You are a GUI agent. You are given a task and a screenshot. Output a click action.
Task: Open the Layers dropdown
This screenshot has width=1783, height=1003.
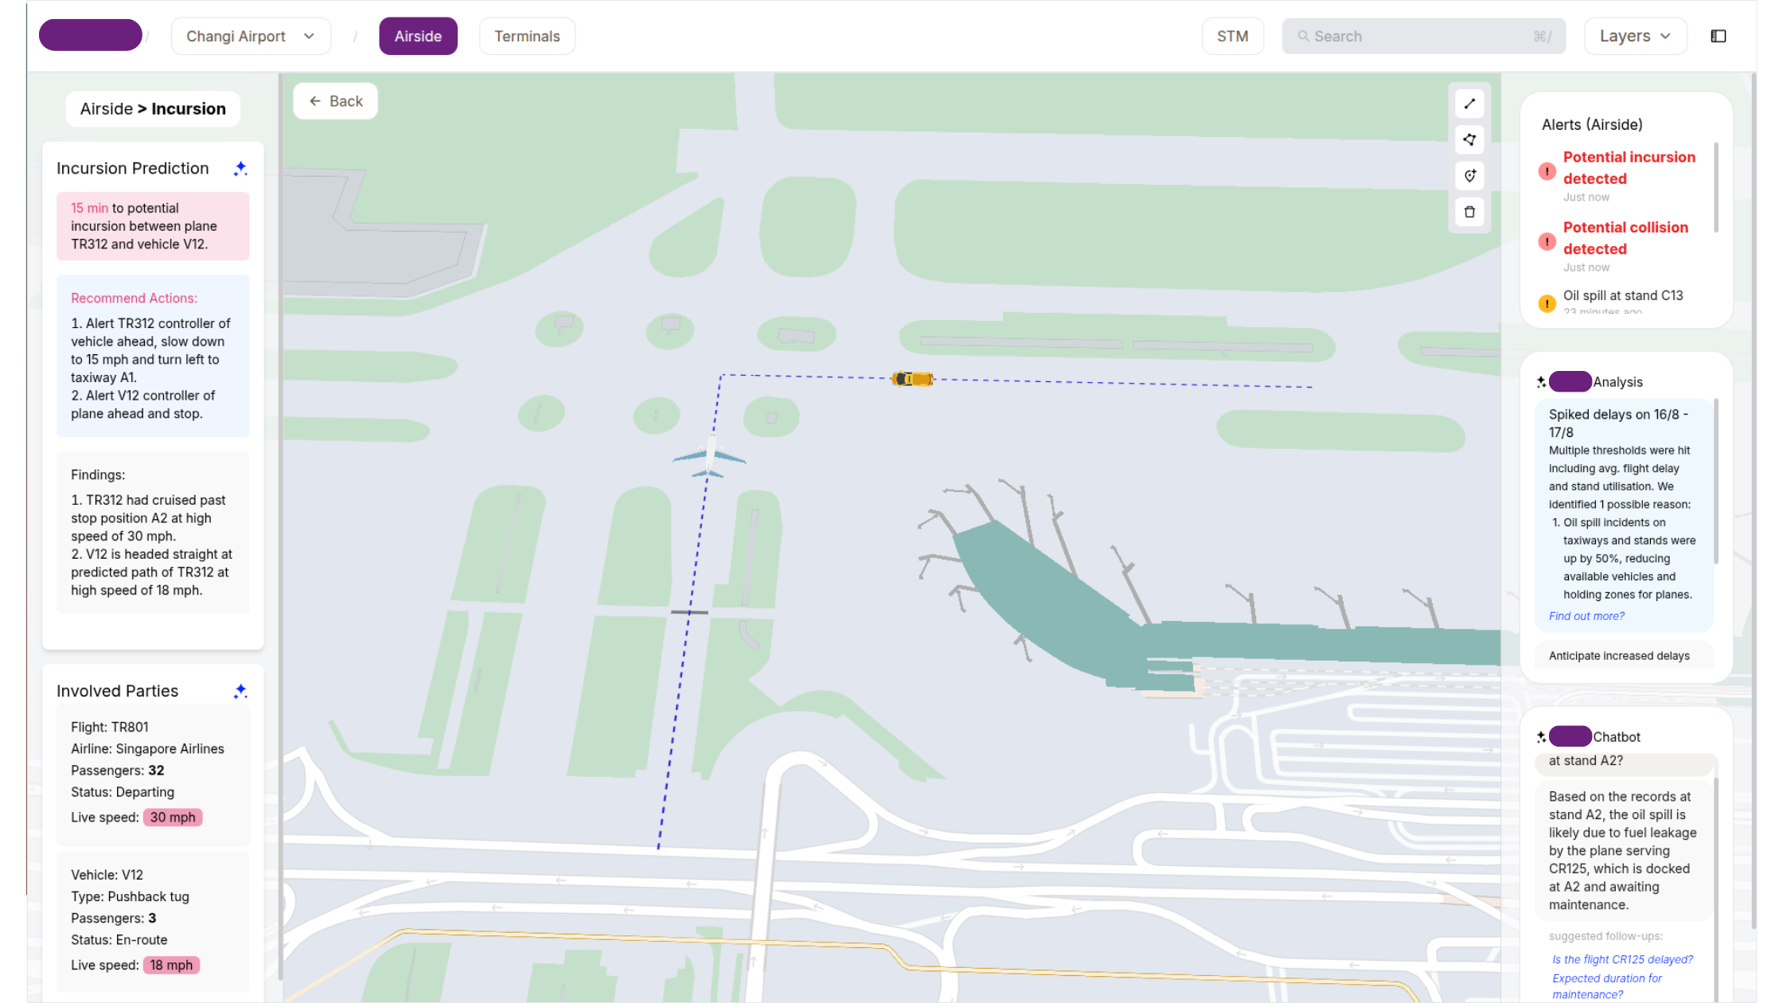click(1635, 36)
